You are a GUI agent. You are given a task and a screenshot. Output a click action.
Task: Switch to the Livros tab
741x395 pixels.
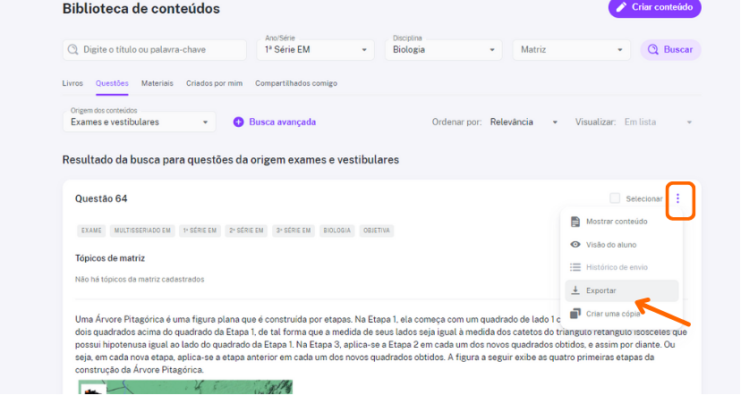click(x=72, y=83)
